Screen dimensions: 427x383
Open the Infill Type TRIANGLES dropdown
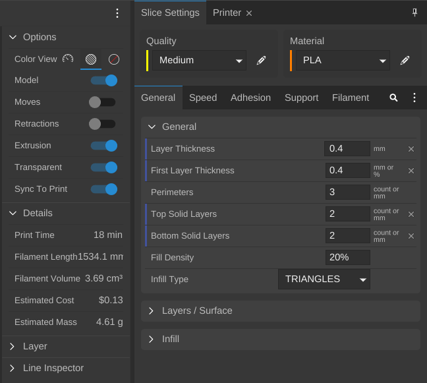pyautogui.click(x=324, y=280)
